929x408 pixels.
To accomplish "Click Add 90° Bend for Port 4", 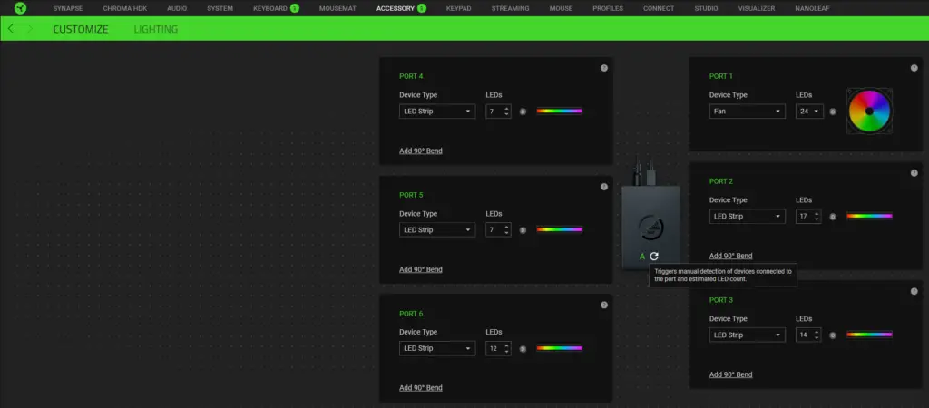I will click(x=421, y=151).
